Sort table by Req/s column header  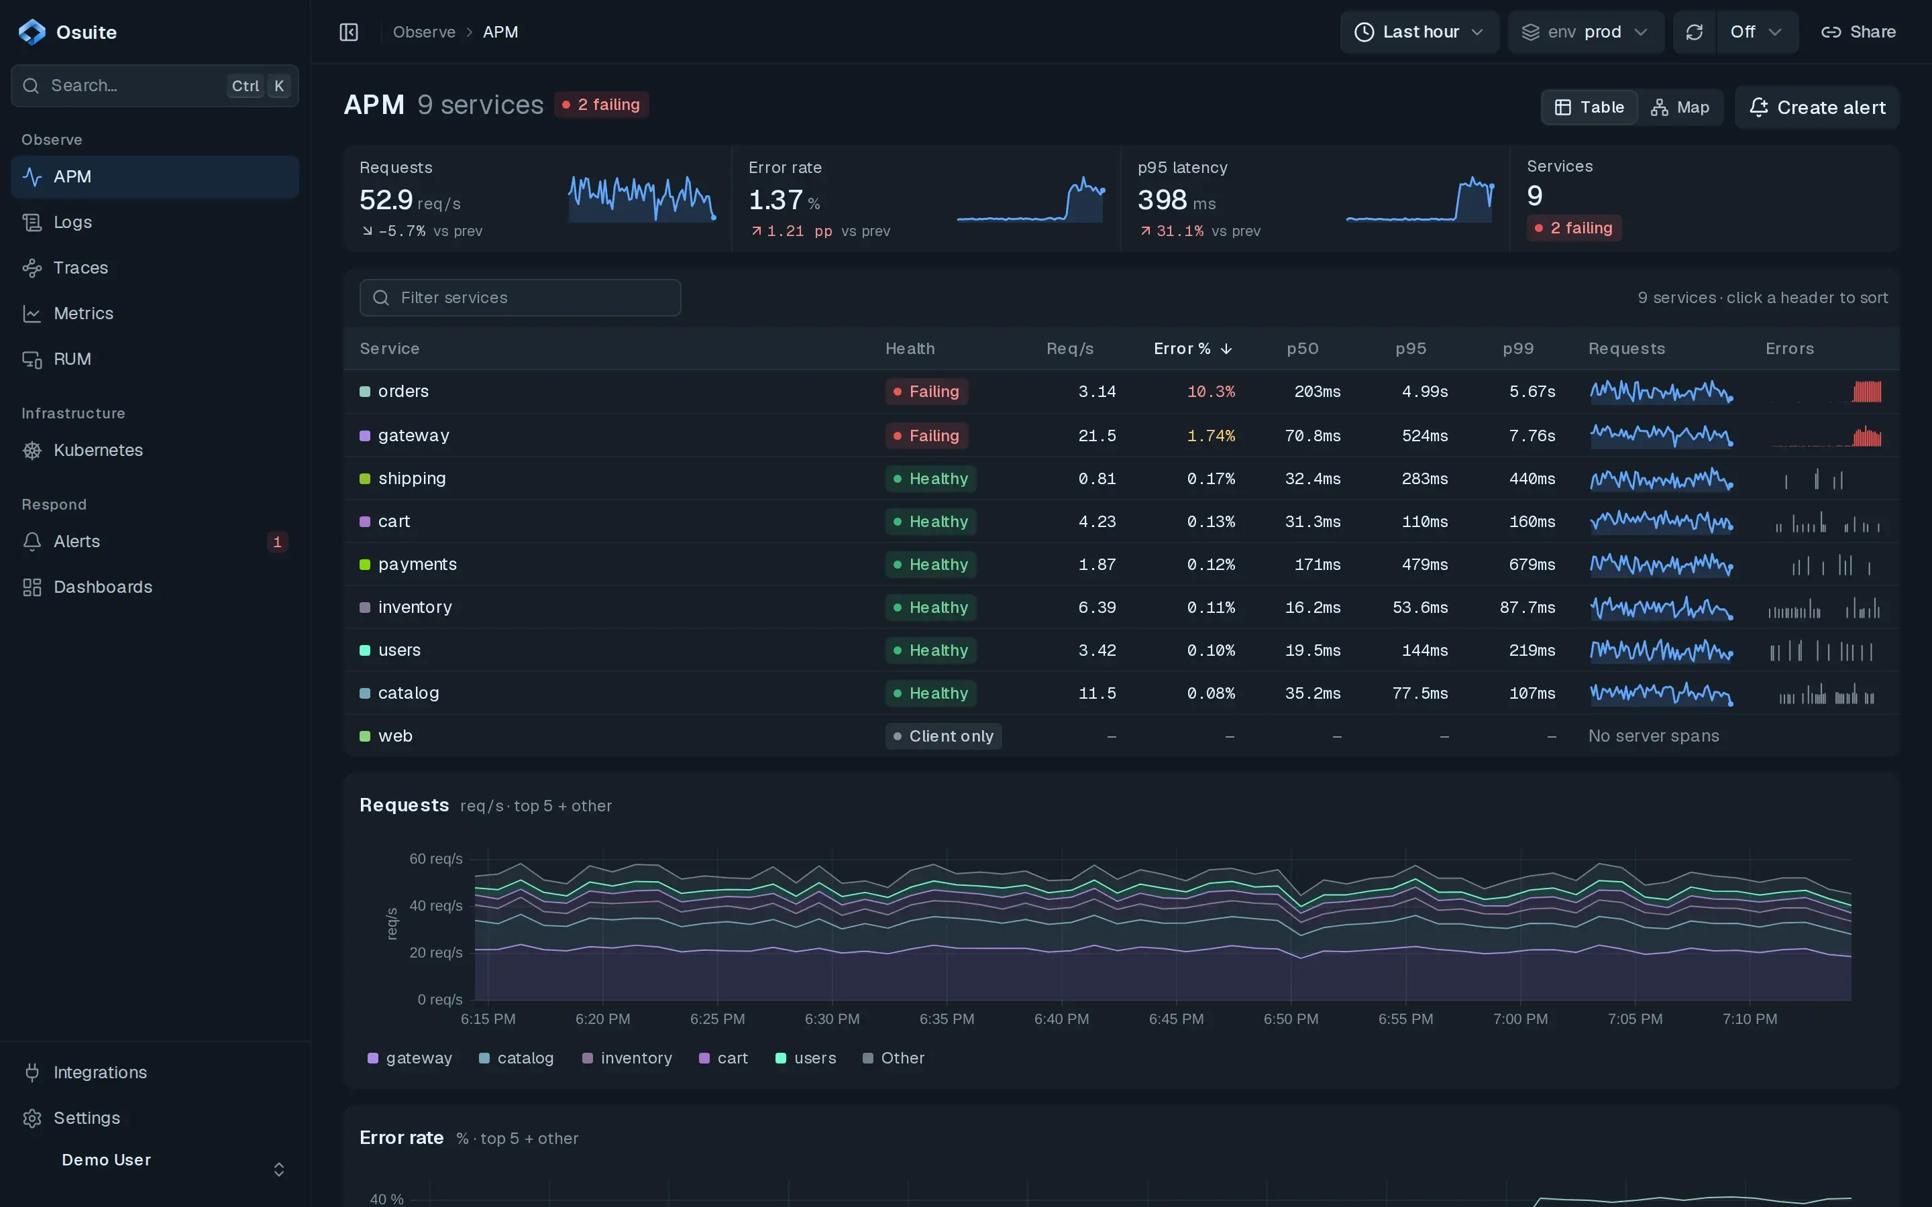[1070, 349]
